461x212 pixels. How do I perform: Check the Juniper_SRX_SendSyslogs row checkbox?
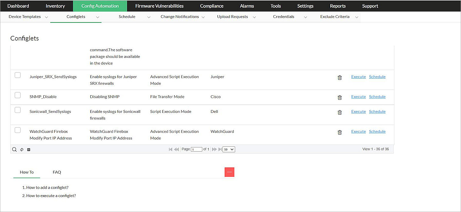pyautogui.click(x=18, y=75)
